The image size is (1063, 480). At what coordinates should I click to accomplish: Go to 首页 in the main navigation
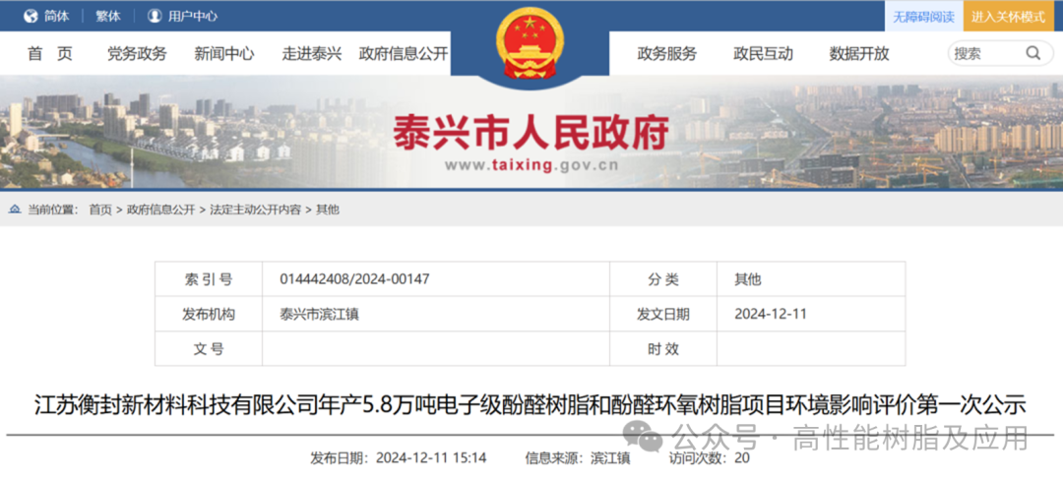point(49,54)
